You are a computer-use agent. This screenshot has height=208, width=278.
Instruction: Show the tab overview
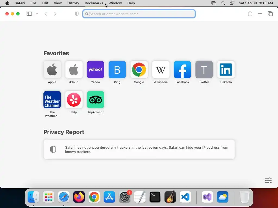270,14
